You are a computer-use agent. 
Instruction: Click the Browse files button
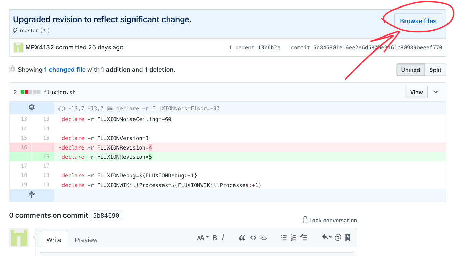tap(418, 21)
